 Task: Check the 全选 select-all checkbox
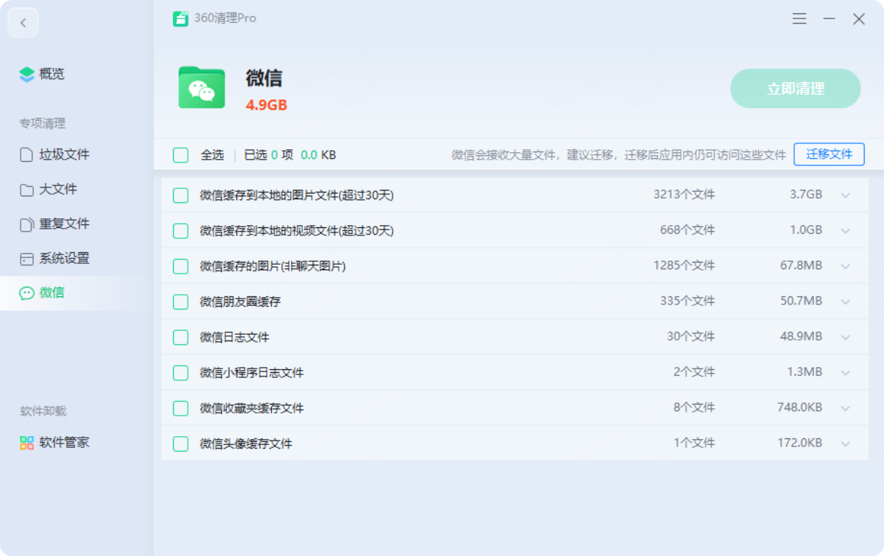180,155
